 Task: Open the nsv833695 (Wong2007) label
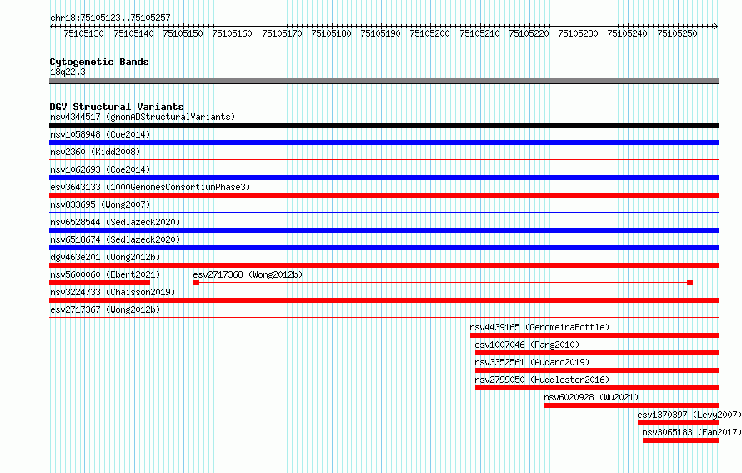tap(100, 204)
